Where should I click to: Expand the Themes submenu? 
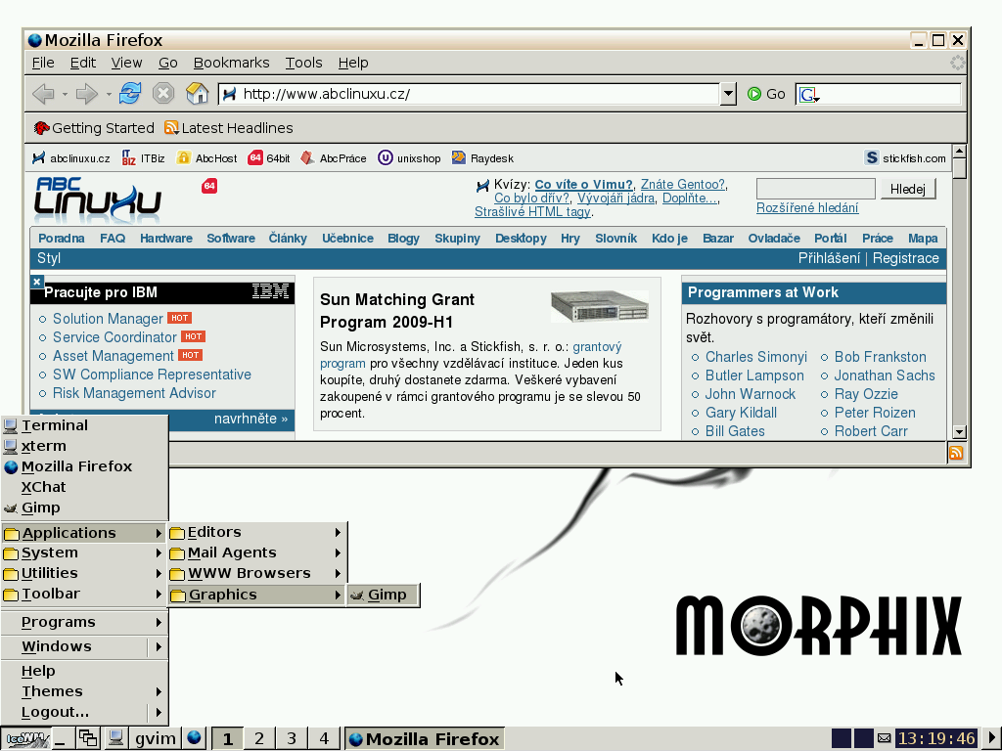[x=84, y=691]
